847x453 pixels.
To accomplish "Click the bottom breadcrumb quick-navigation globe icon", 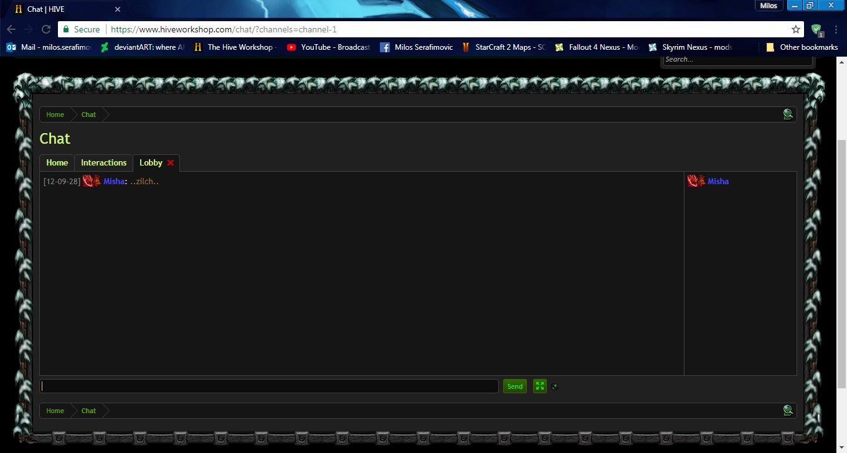I will pyautogui.click(x=788, y=411).
